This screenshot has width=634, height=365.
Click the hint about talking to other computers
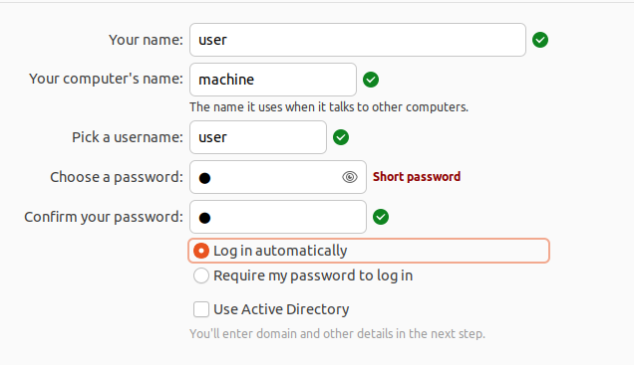(x=329, y=107)
